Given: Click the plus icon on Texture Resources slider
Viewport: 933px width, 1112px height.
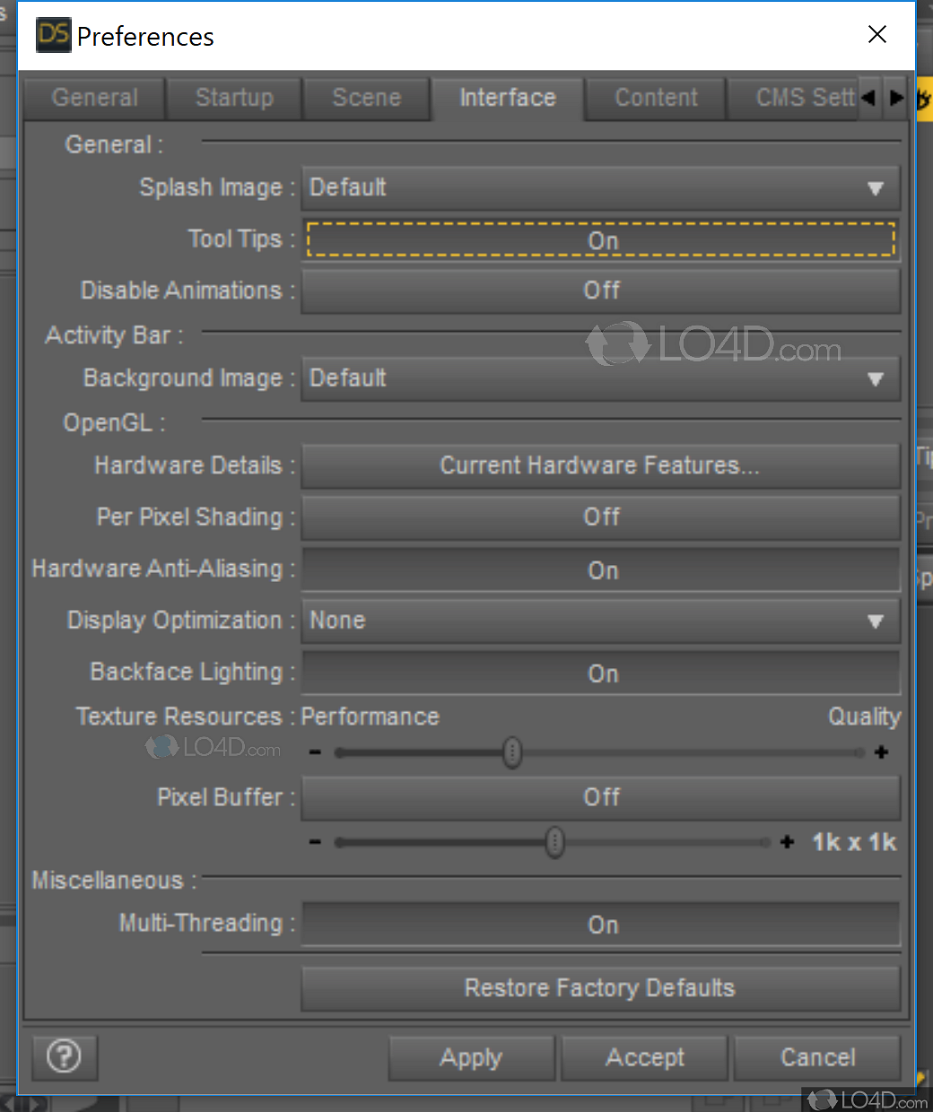Looking at the screenshot, I should click(881, 752).
